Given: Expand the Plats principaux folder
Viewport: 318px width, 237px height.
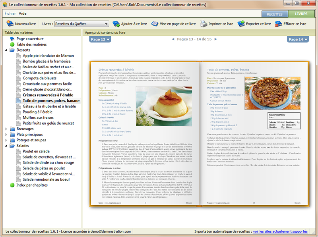Looking at the screenshot, I should [x=6, y=135].
